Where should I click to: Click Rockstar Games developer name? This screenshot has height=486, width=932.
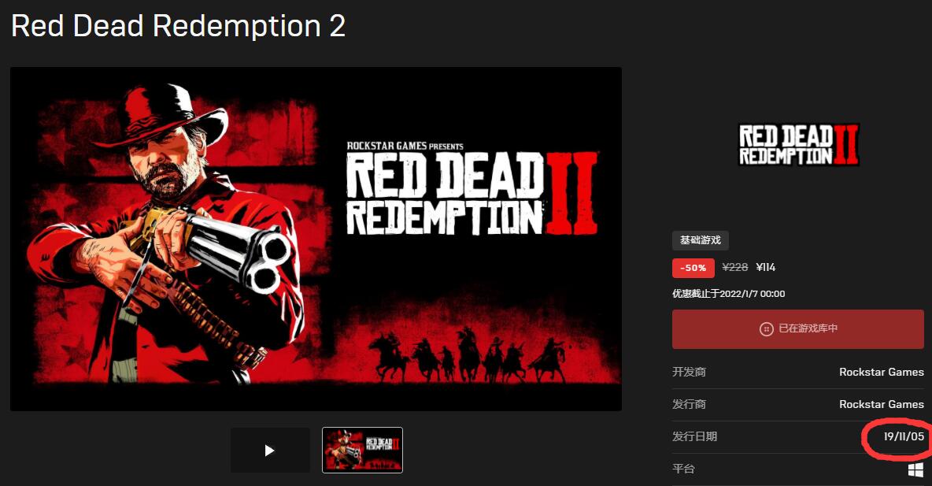point(882,372)
